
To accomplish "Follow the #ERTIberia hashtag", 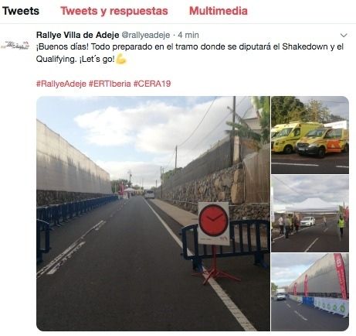I will [x=110, y=84].
